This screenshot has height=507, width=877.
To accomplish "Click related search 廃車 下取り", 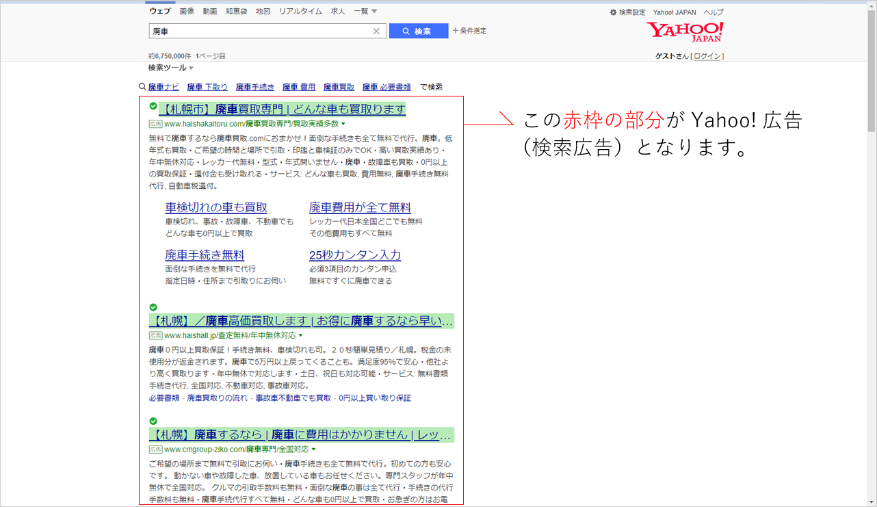I will click(x=207, y=87).
